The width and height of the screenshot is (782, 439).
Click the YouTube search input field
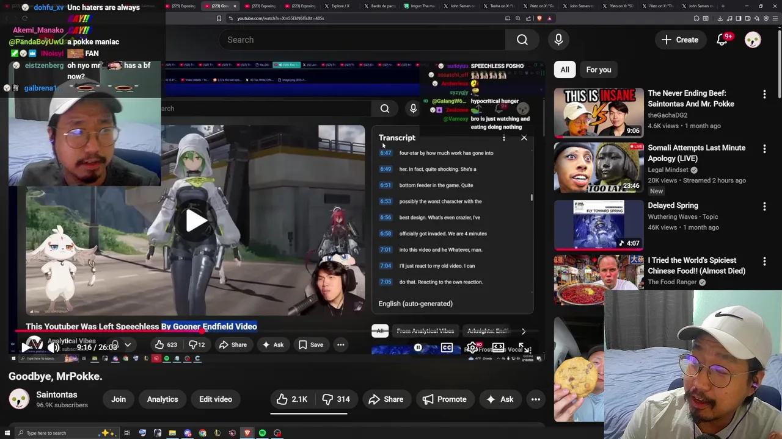pyautogui.click(x=362, y=40)
